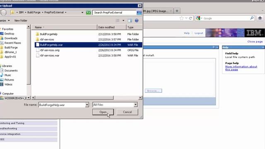Click New folder toolbar button
The width and height of the screenshot is (265, 149).
point(21,20)
